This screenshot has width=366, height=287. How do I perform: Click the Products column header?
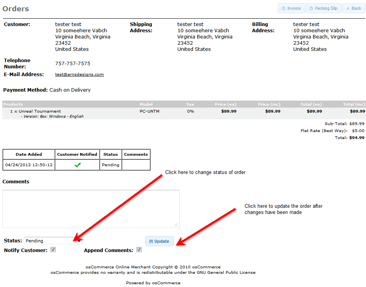tap(13, 104)
